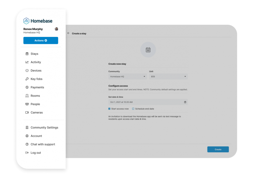The image size is (253, 178).
Task: Click the Key fobs key icon
Action: [27, 79]
